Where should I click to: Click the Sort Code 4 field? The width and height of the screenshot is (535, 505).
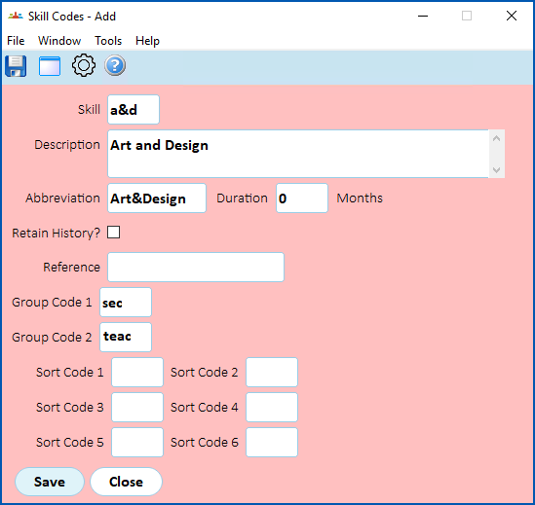click(x=272, y=407)
